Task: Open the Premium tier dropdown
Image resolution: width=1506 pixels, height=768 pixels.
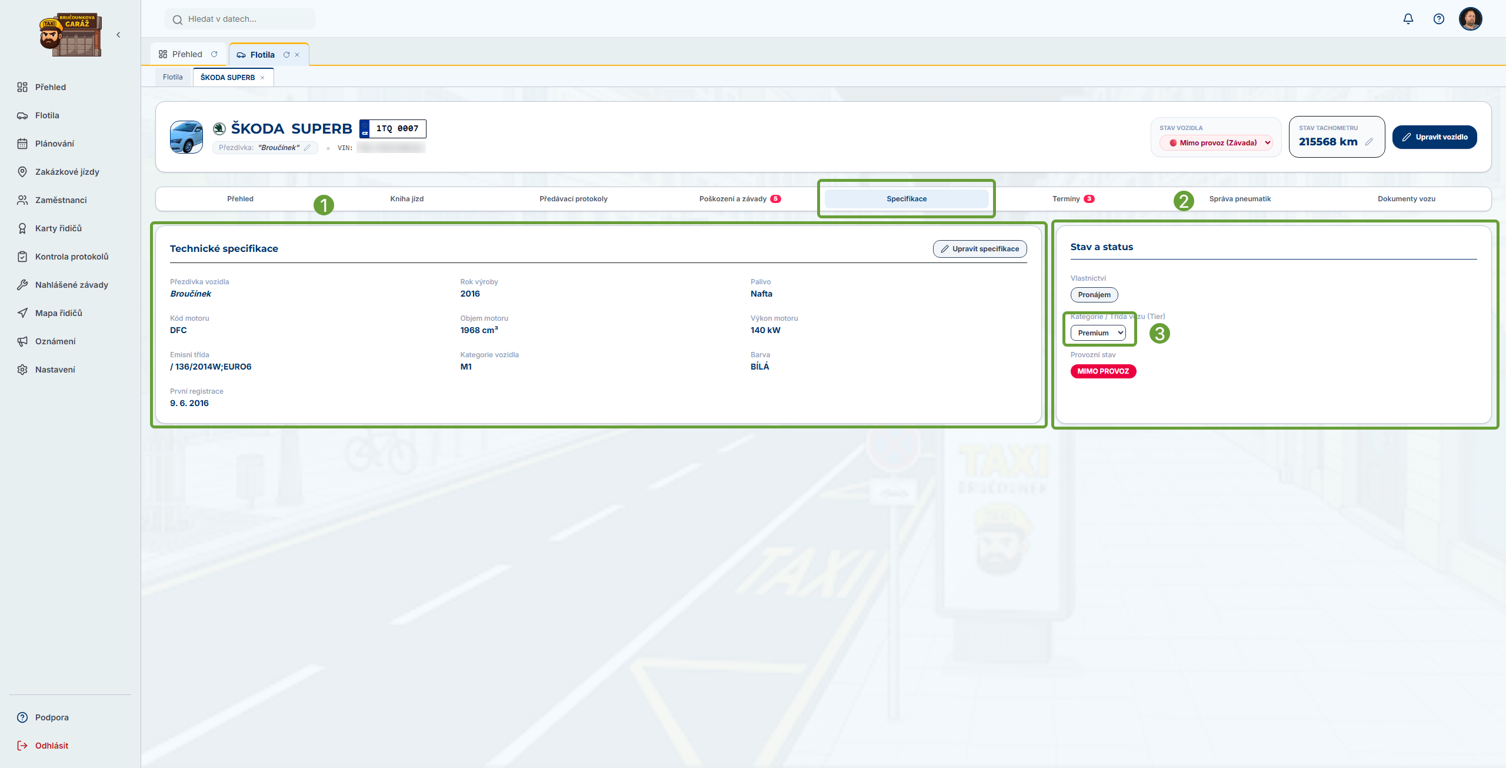Action: (x=1098, y=333)
